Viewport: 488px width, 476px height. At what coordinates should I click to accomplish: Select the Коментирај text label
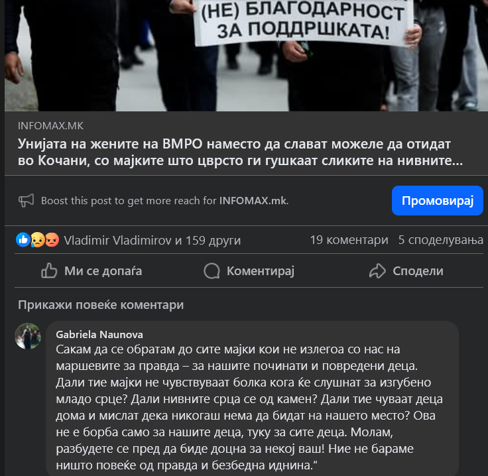click(260, 270)
